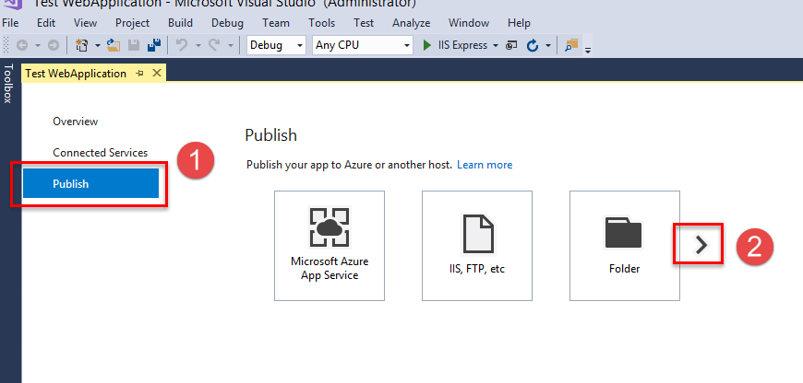
Task: Open the Tools menu
Action: click(x=321, y=23)
